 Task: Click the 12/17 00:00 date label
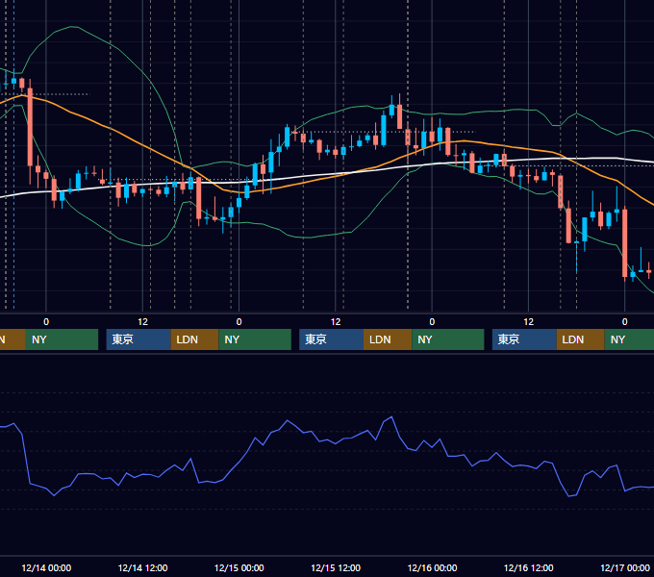coord(625,567)
